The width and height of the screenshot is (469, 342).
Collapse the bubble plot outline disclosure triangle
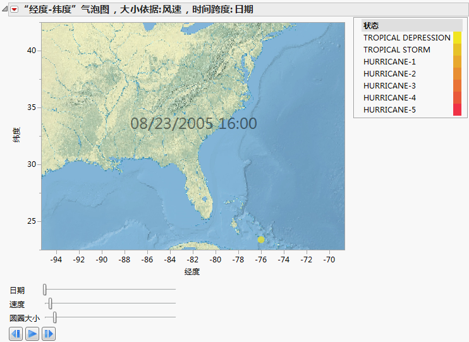point(4,9)
